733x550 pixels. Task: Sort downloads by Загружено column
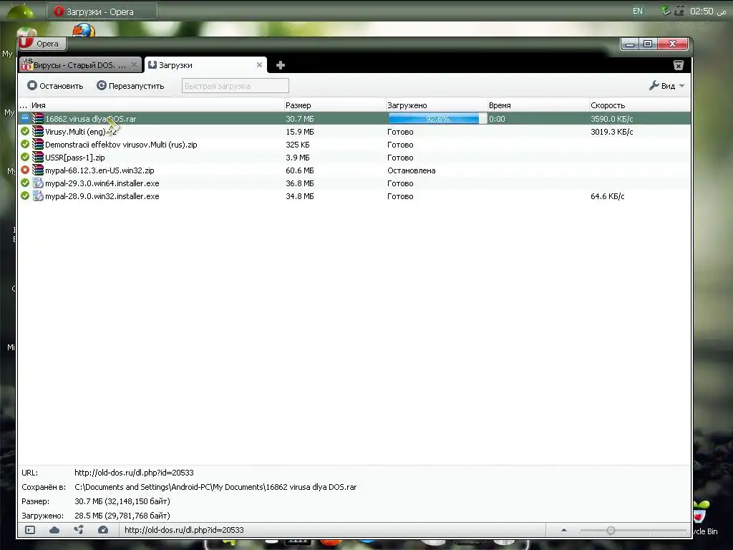pos(437,105)
